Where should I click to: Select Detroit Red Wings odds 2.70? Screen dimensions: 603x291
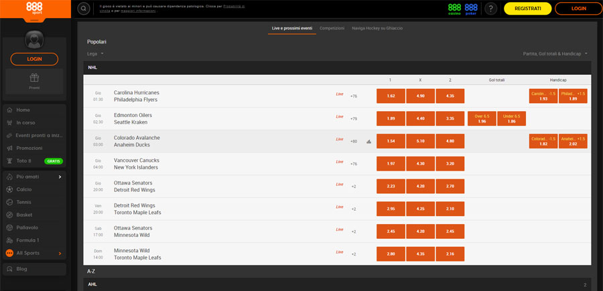pos(450,186)
